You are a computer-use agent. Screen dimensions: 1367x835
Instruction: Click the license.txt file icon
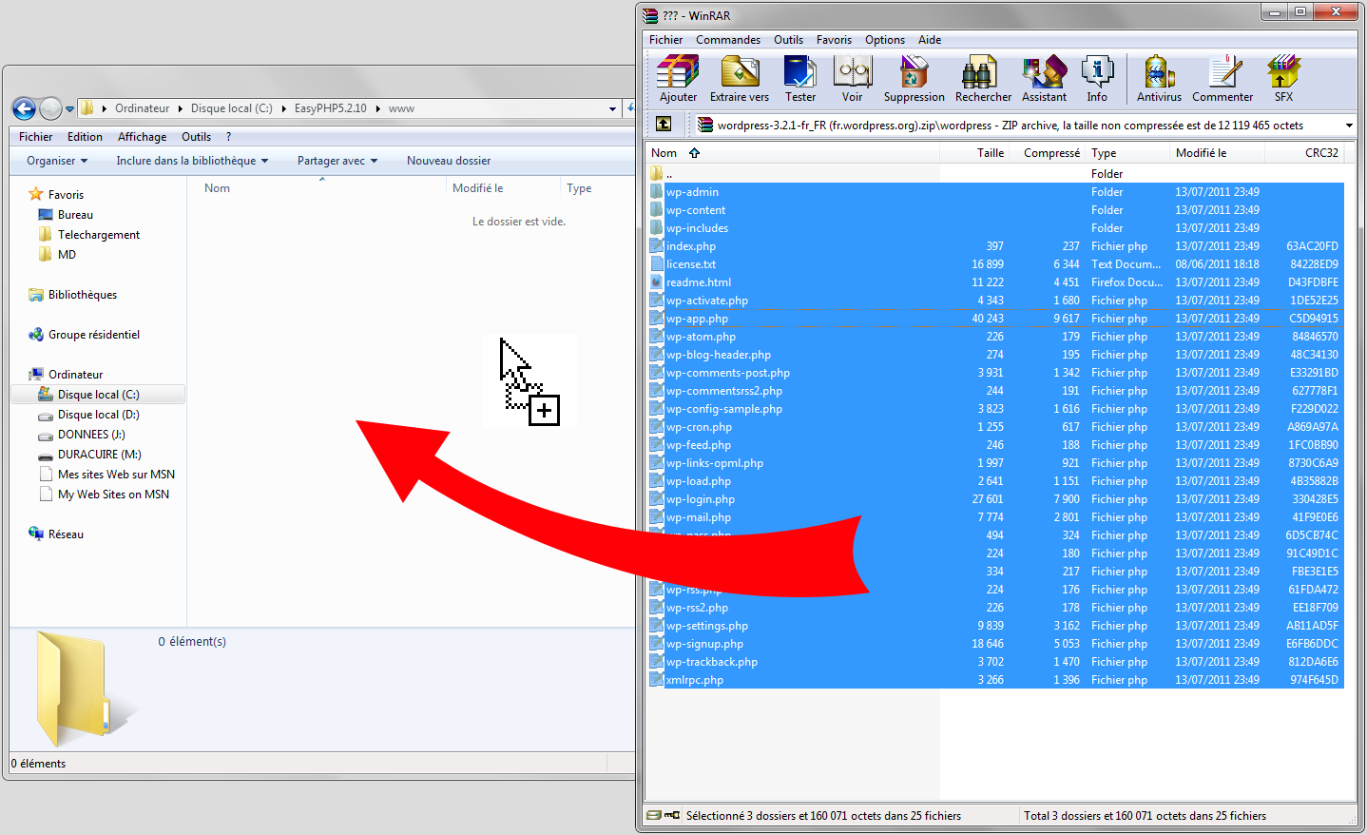(x=656, y=264)
